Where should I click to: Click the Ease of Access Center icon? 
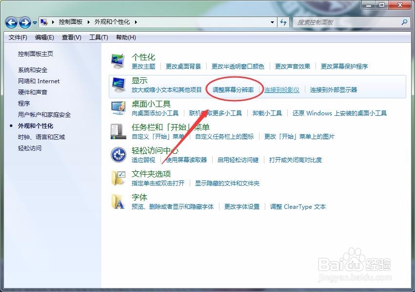click(118, 155)
